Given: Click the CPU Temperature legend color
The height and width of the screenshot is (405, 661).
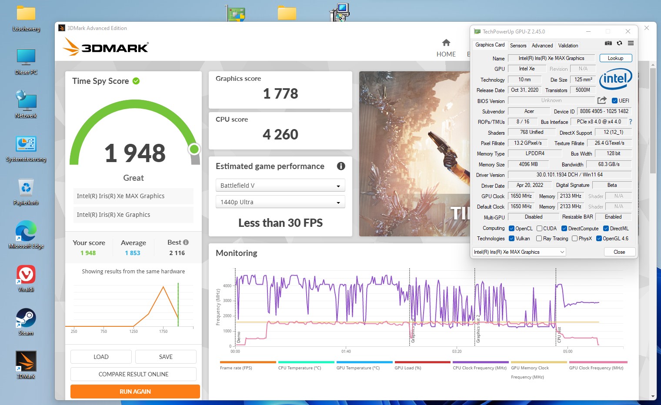Looking at the screenshot, I should point(306,362).
